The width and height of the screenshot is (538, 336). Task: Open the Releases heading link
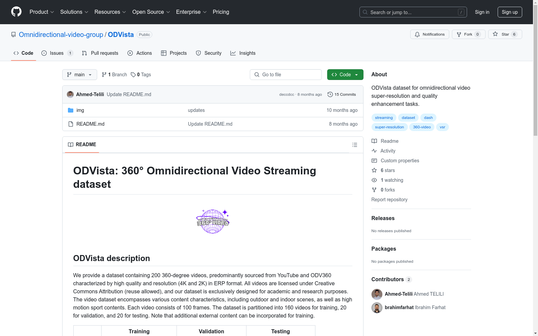tap(383, 218)
